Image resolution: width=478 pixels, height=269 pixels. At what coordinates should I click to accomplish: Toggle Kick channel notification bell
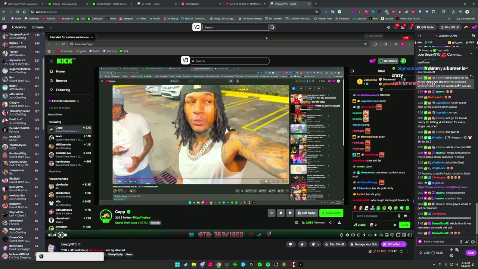tap(281, 213)
